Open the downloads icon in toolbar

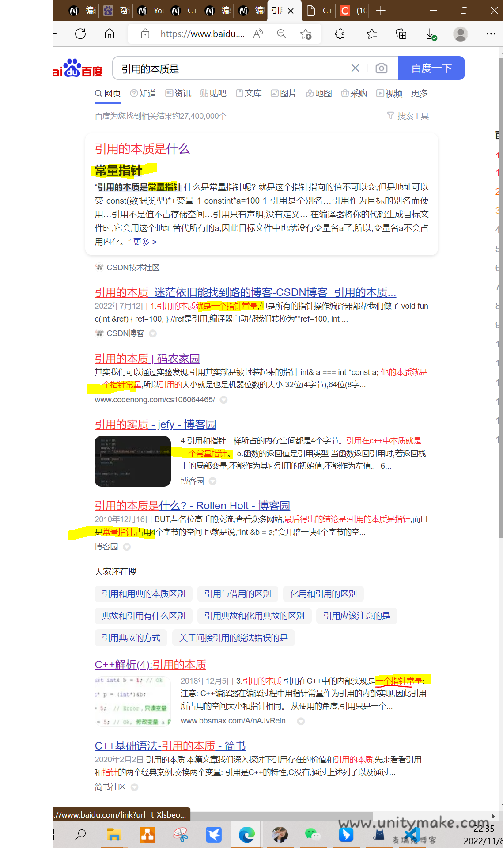(x=431, y=34)
